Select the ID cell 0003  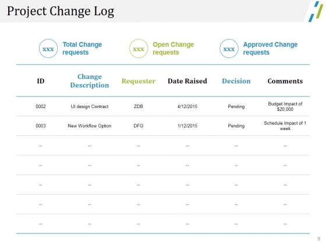pyautogui.click(x=41, y=125)
